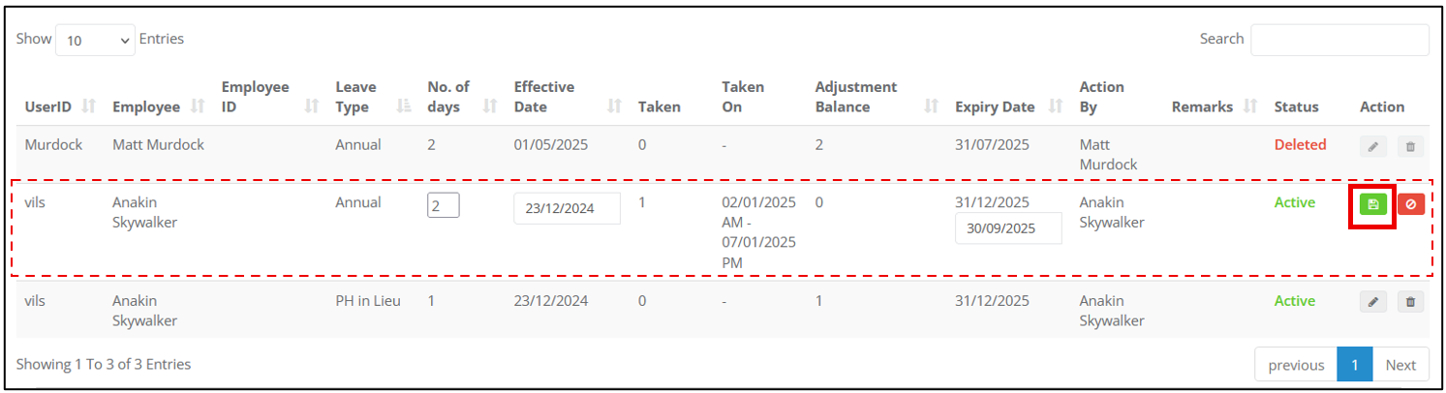1446x393 pixels.
Task: Sort by the Expiry Date column header
Action: pos(995,106)
